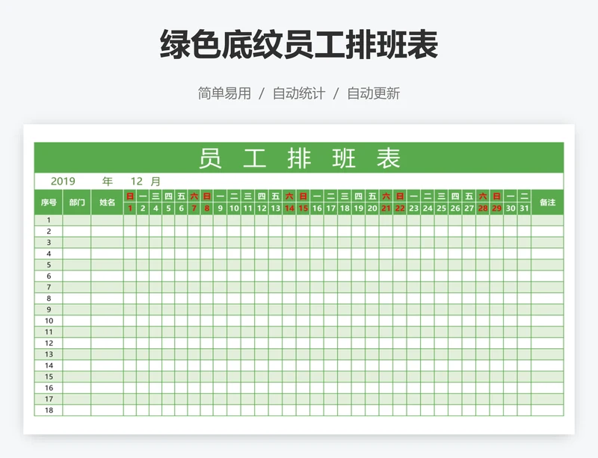This screenshot has height=458, width=598.
Task: Select row number 6 in 序号 column
Action: 49,276
